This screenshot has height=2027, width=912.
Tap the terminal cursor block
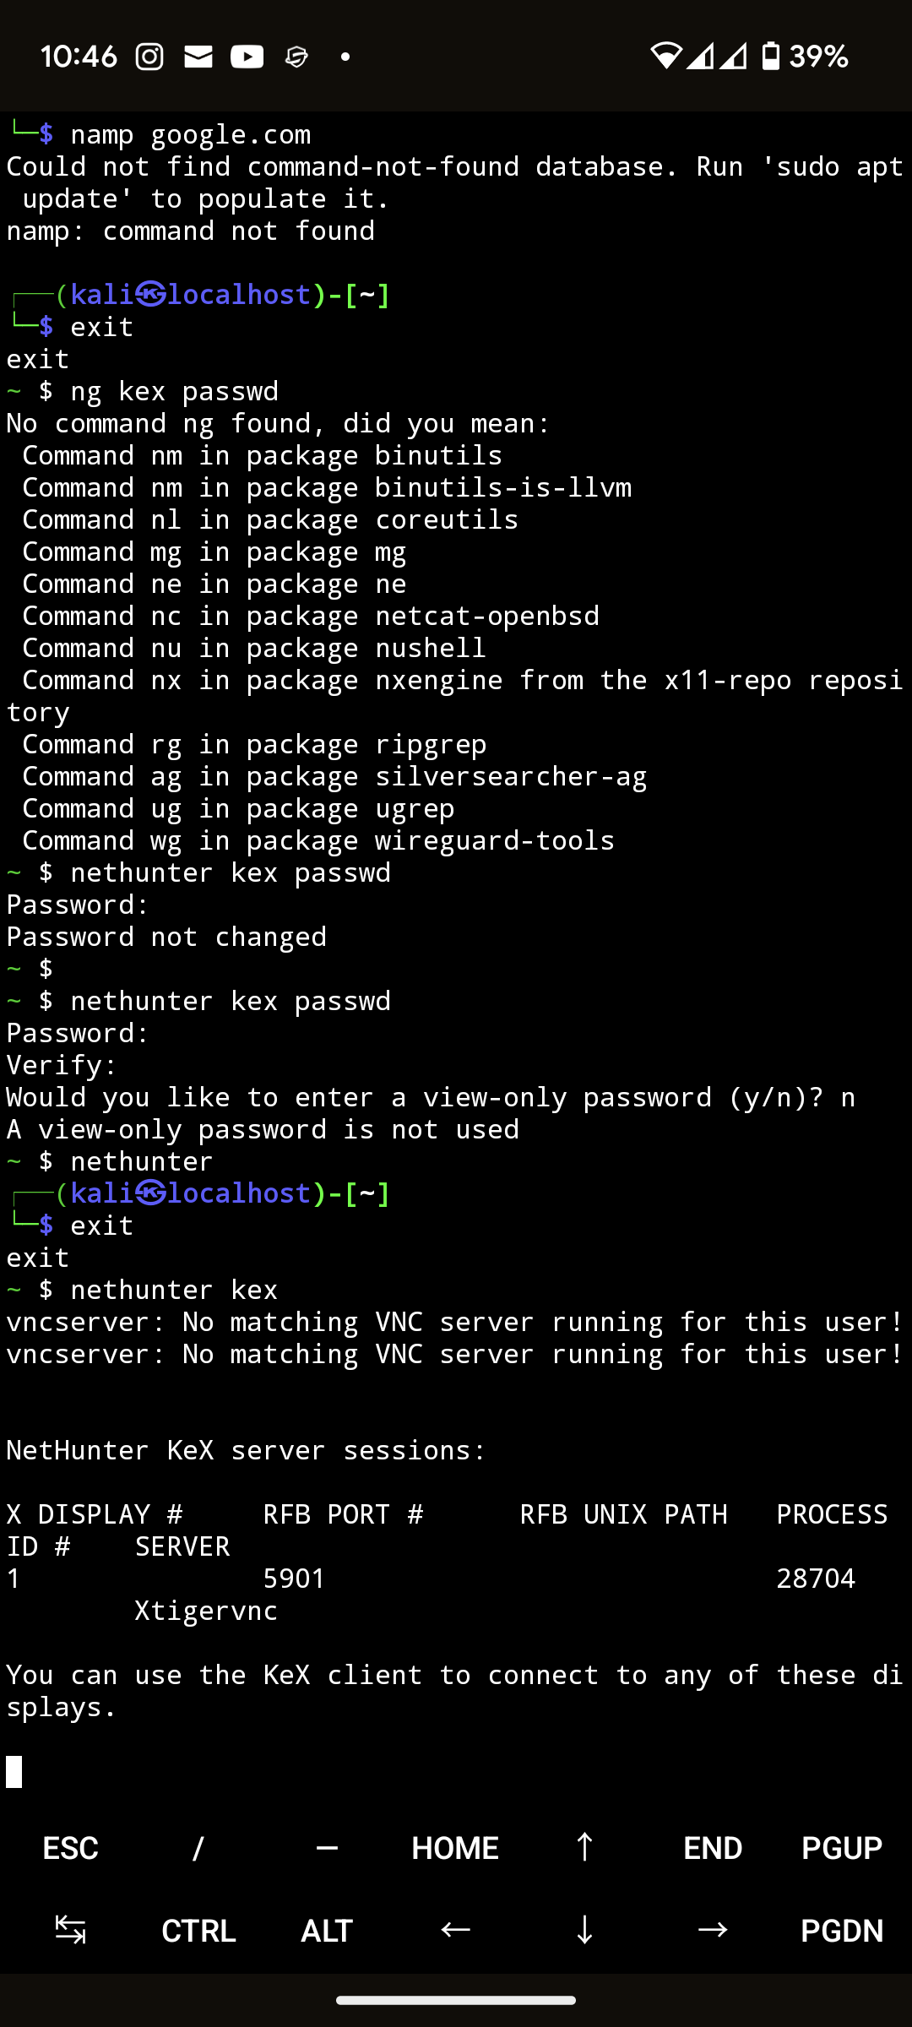14,1771
